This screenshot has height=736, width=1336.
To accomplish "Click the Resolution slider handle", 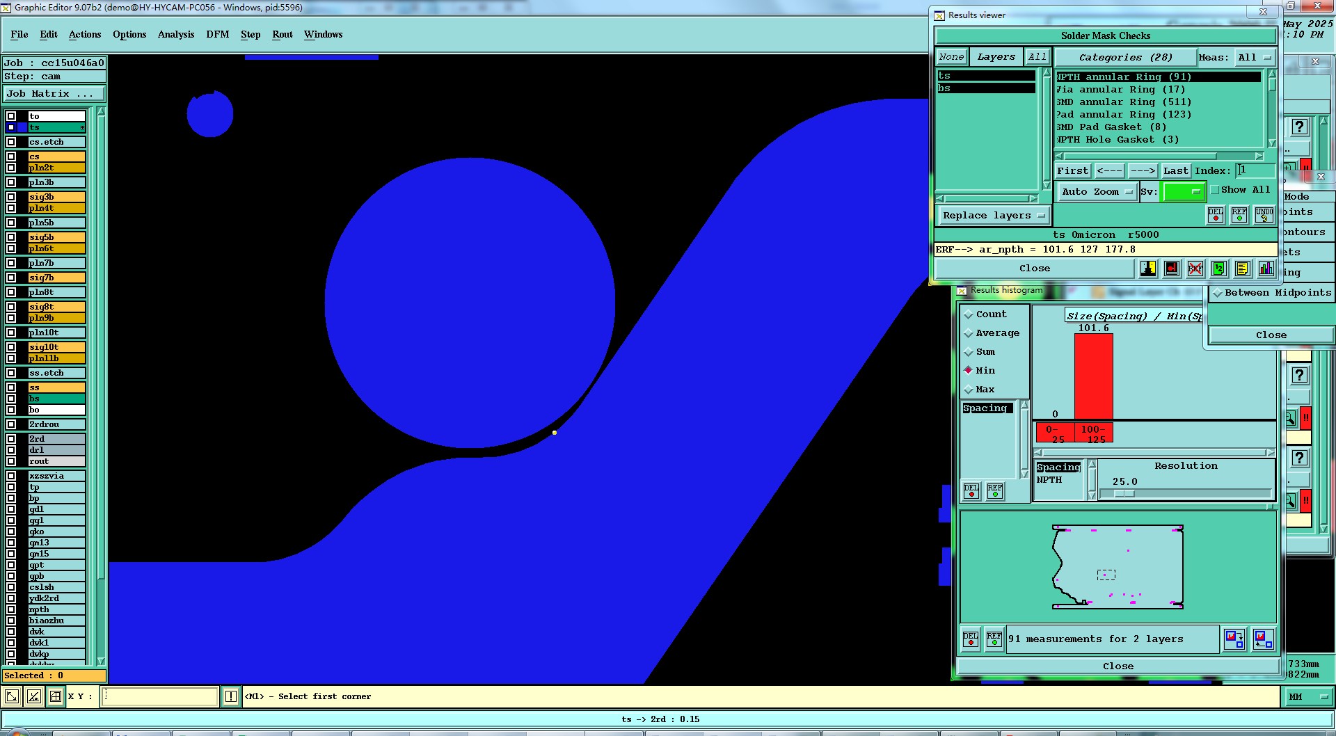I will [x=1124, y=494].
